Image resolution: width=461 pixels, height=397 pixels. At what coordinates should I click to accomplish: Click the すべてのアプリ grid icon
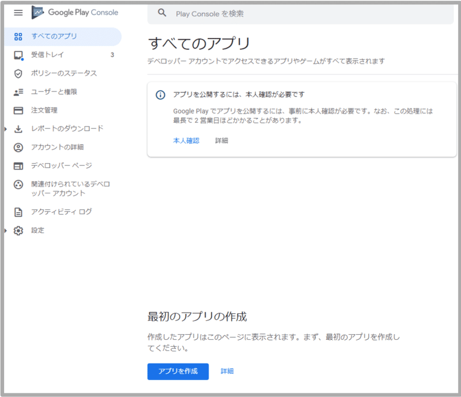[18, 36]
